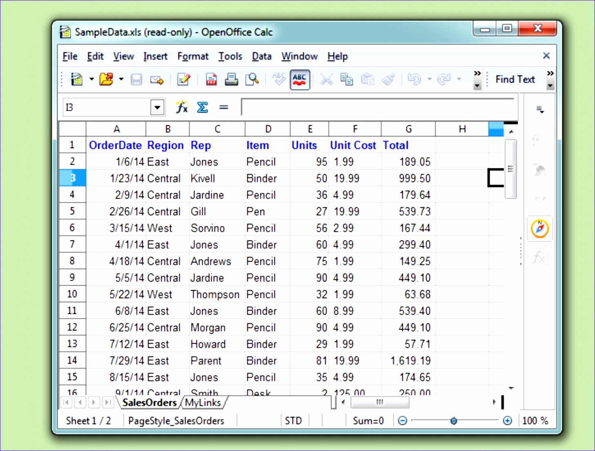
Task: Open the Function Wizard fx icon
Action: 182,107
